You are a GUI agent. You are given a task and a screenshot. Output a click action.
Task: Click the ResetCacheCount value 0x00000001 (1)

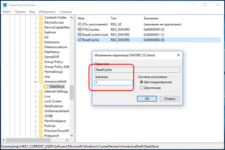[154, 35]
